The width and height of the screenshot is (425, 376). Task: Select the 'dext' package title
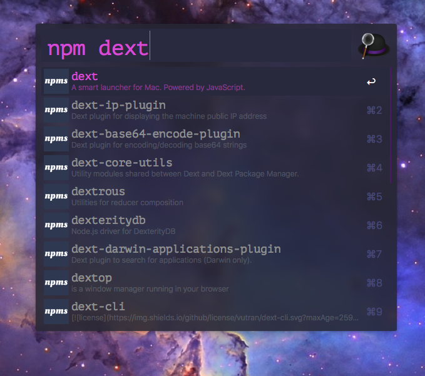pyautogui.click(x=84, y=76)
